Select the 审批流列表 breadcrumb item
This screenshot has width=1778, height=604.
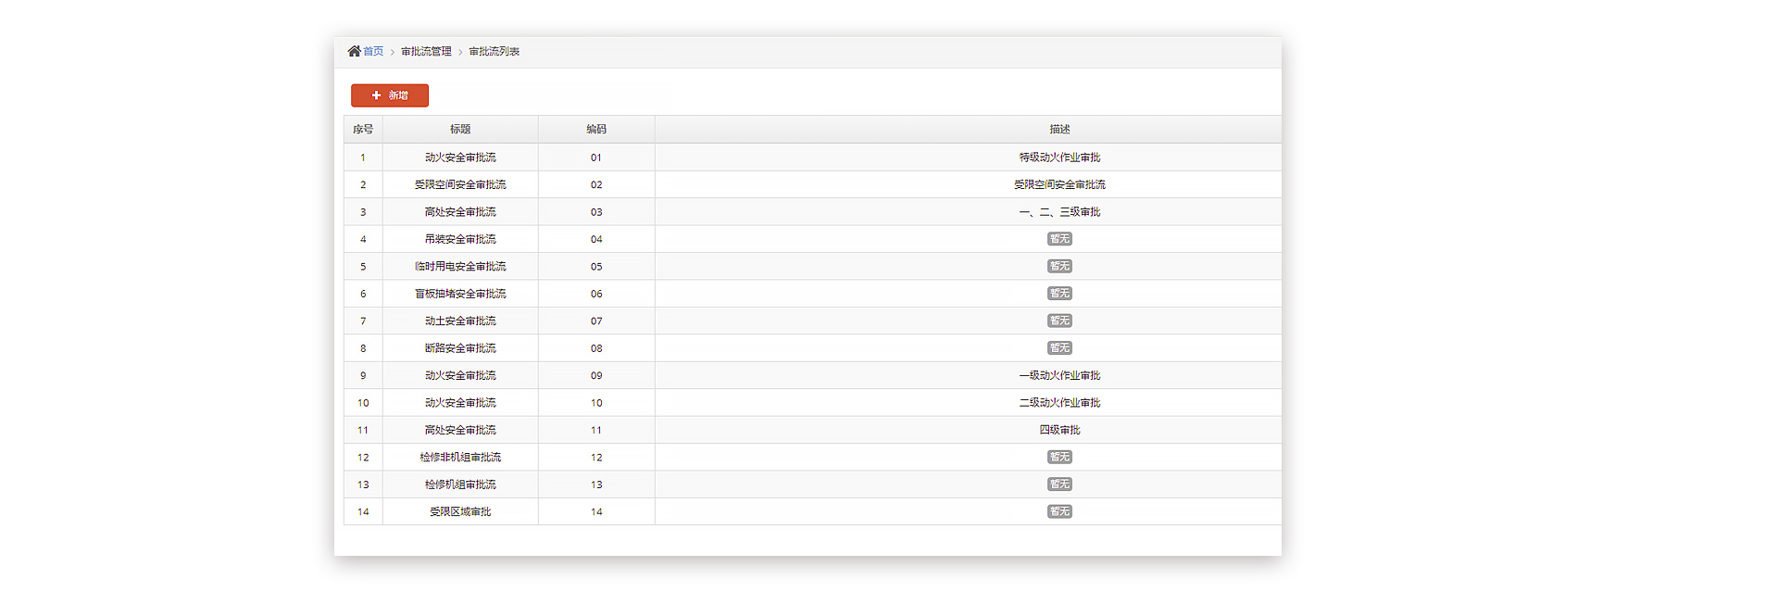pyautogui.click(x=494, y=52)
